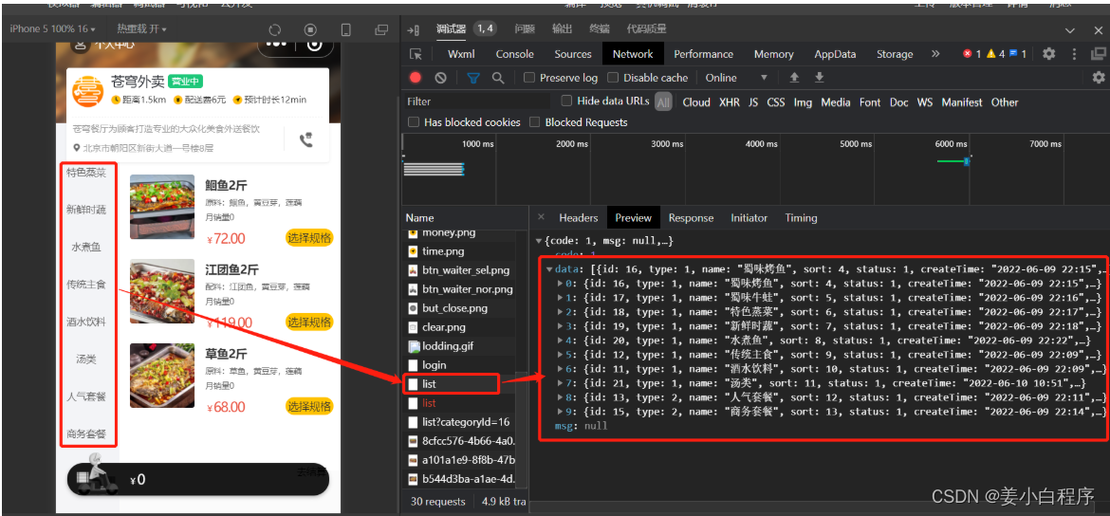Select the 水煮鱼 category in the sidebar
Image resolution: width=1110 pixels, height=516 pixels.
(x=86, y=247)
